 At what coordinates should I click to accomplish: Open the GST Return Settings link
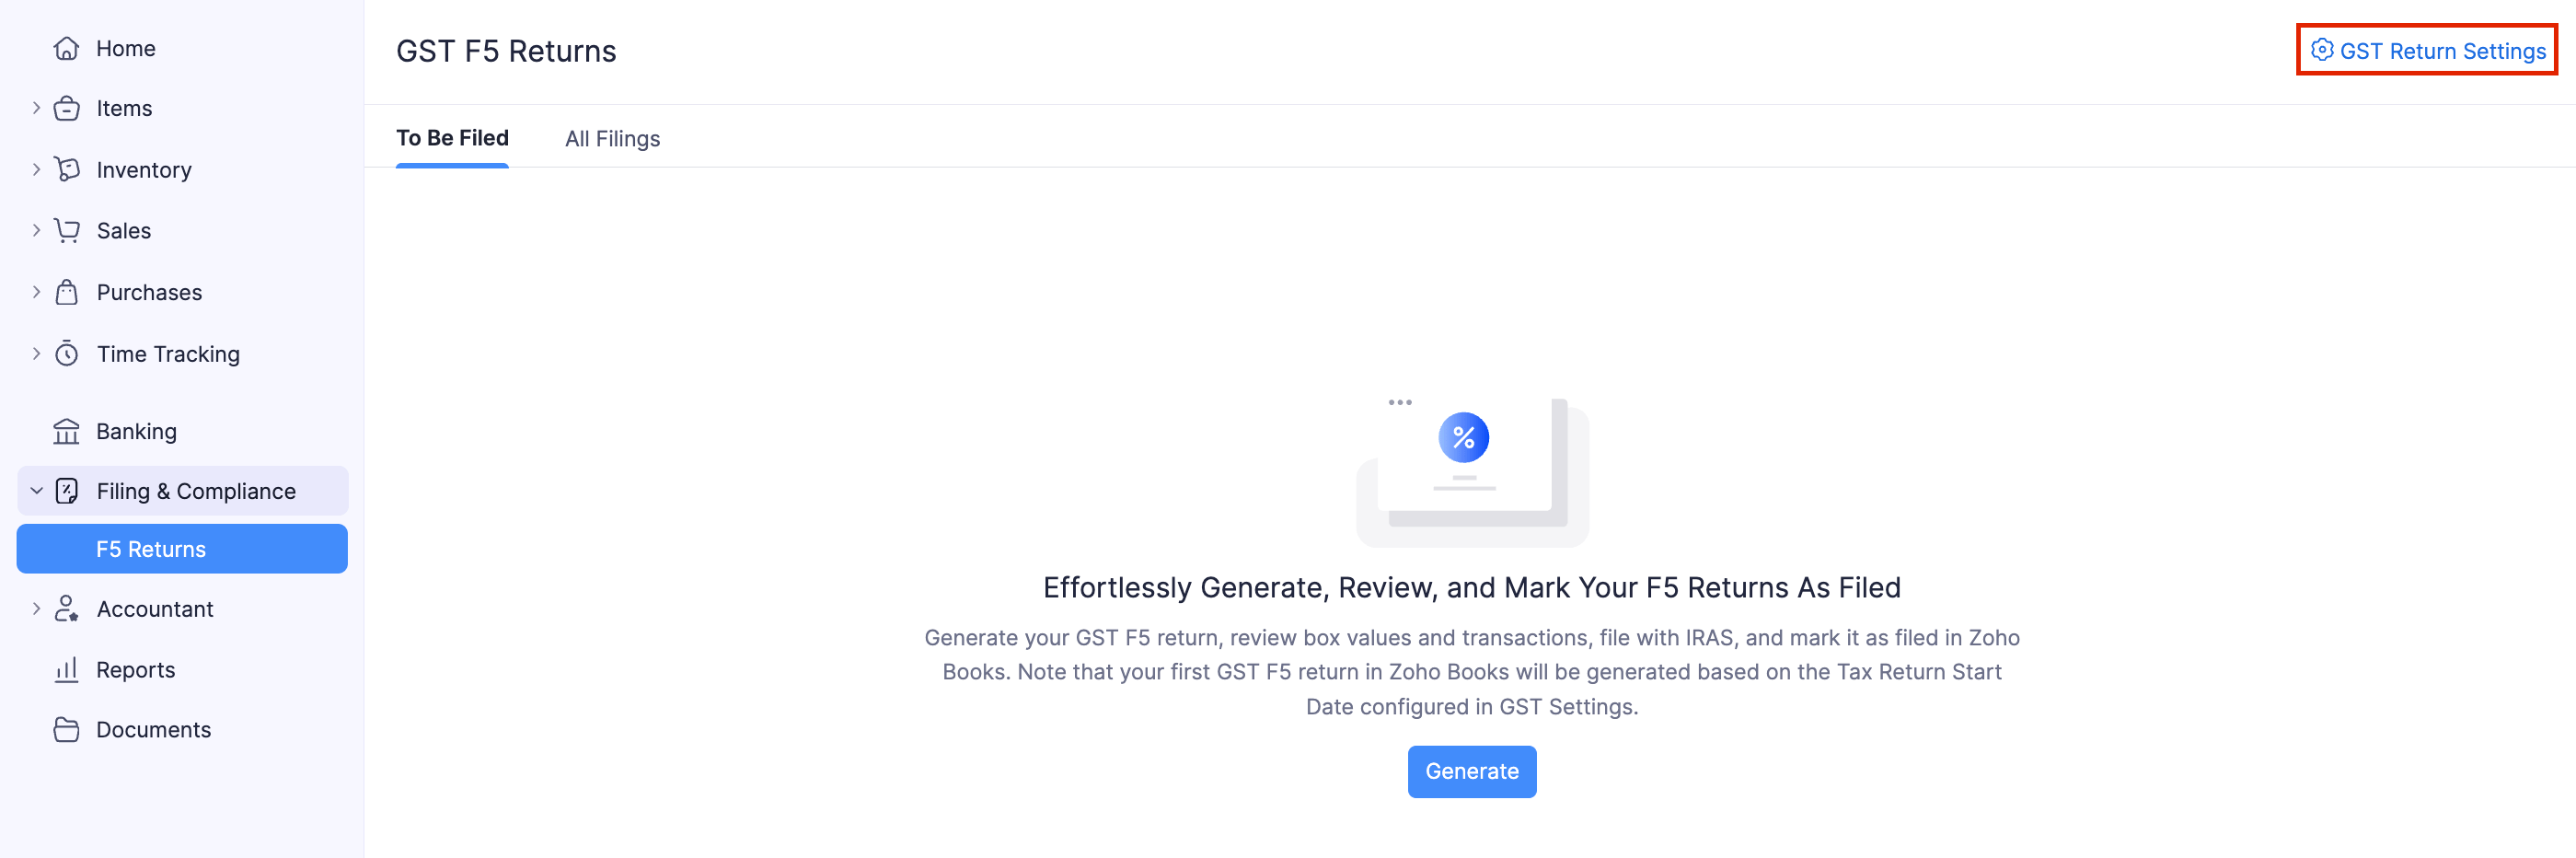[2441, 51]
